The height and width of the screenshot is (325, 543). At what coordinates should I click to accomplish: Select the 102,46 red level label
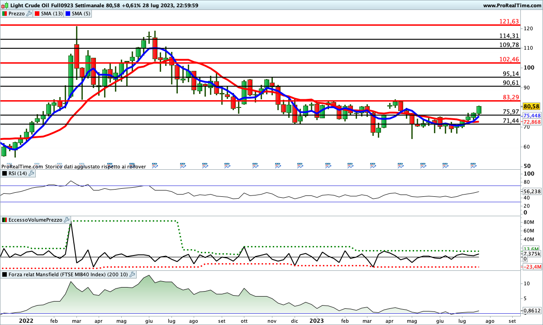click(509, 59)
